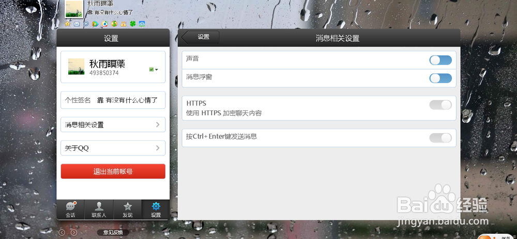Open the 意见反馈 feedback link

pos(113,232)
